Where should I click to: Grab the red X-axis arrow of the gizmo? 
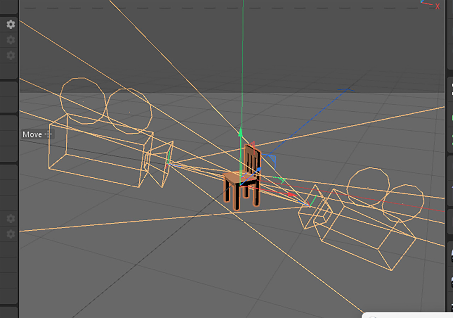pyautogui.click(x=292, y=194)
